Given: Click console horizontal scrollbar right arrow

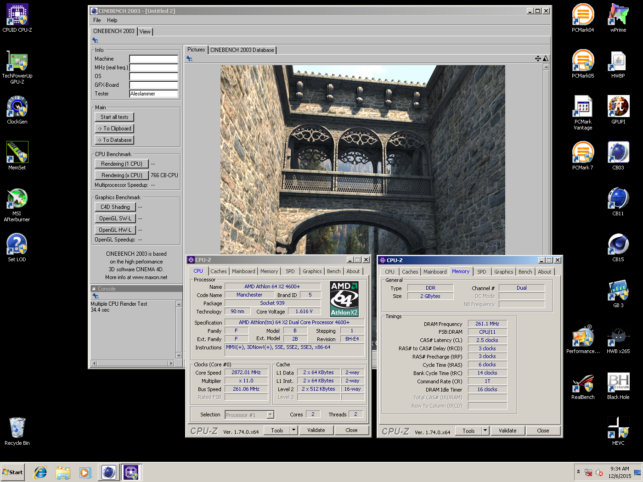Looking at the screenshot, I should (x=171, y=363).
